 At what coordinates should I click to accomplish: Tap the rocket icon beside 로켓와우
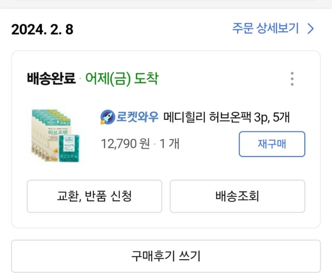108,118
